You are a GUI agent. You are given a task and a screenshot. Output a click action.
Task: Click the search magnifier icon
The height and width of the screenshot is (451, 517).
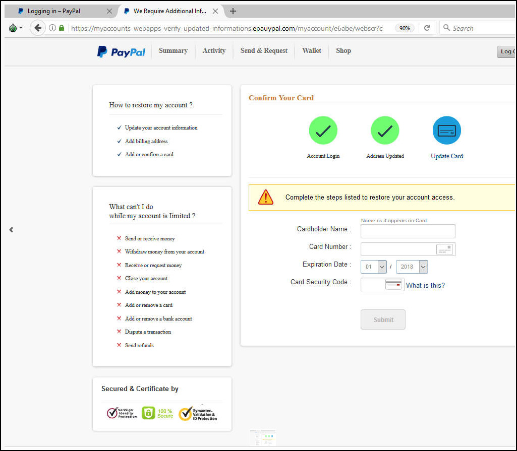[446, 28]
